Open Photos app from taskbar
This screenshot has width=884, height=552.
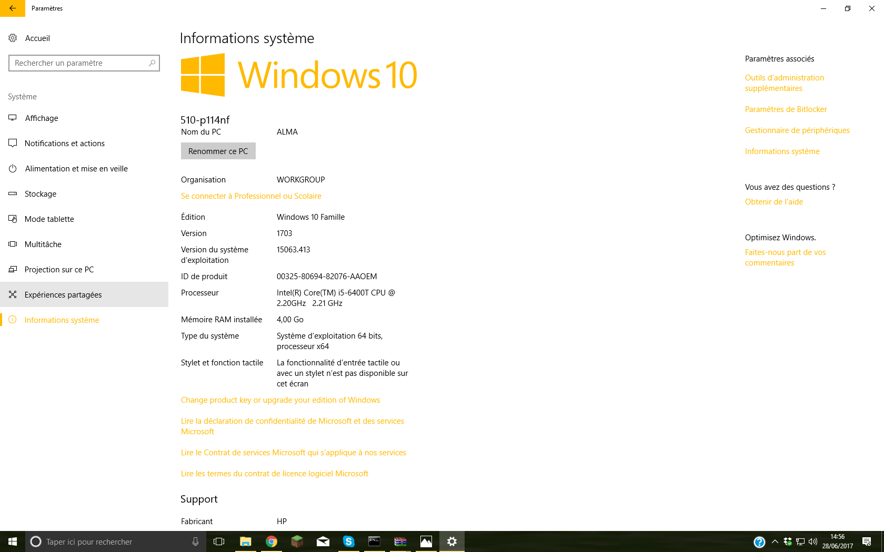tap(426, 541)
